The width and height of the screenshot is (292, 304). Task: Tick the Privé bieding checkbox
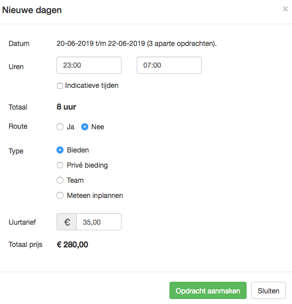pyautogui.click(x=60, y=165)
